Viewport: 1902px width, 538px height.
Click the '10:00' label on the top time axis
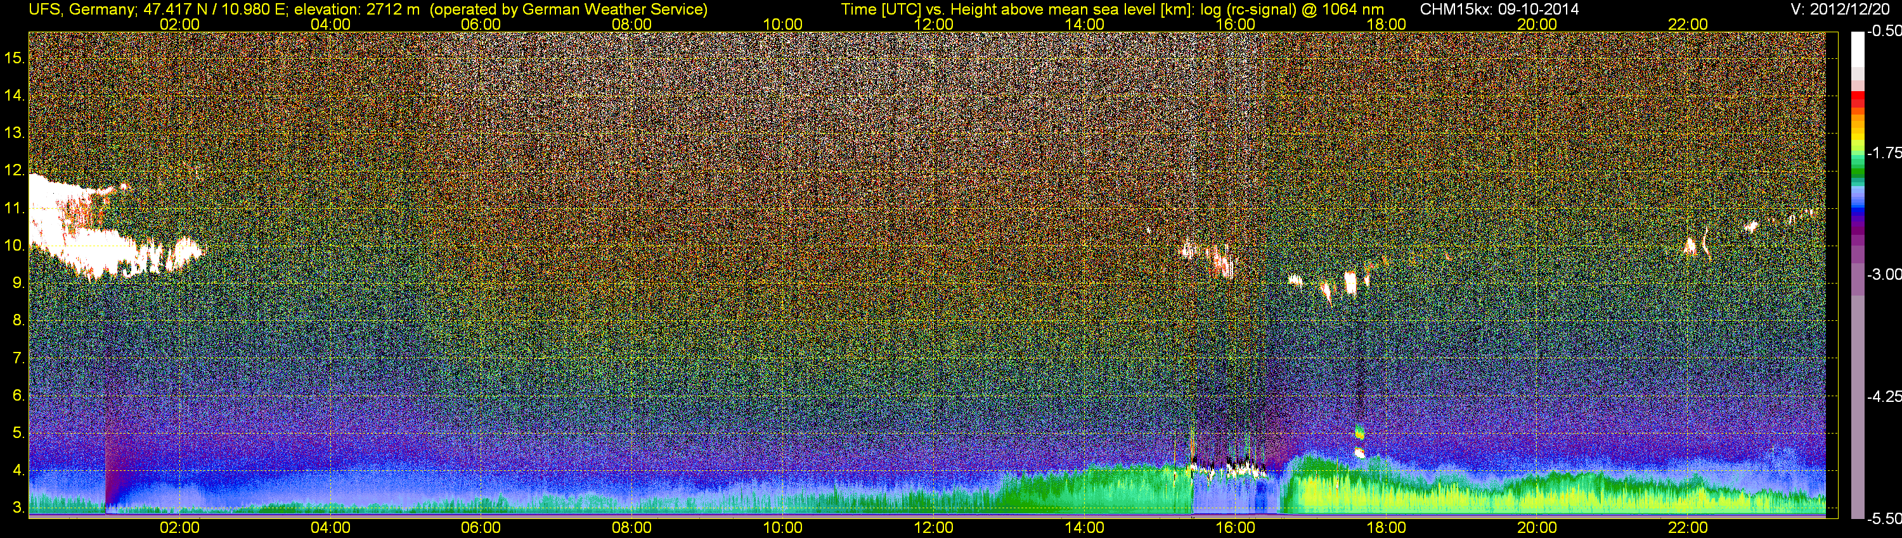coord(782,24)
